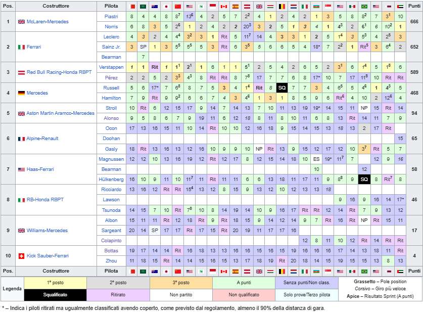Select the Spain flag in the top header row

point(236,6)
